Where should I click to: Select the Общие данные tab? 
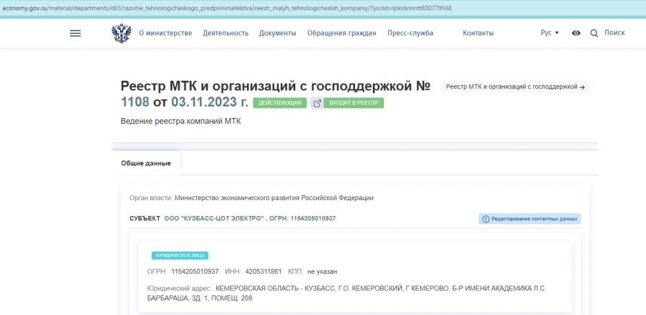(146, 163)
